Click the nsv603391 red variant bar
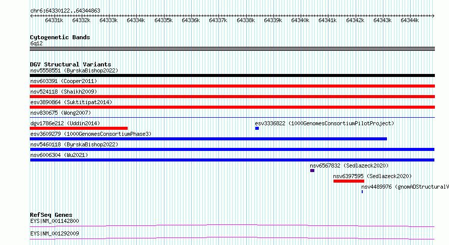This screenshot has width=449, height=245. click(x=232, y=86)
